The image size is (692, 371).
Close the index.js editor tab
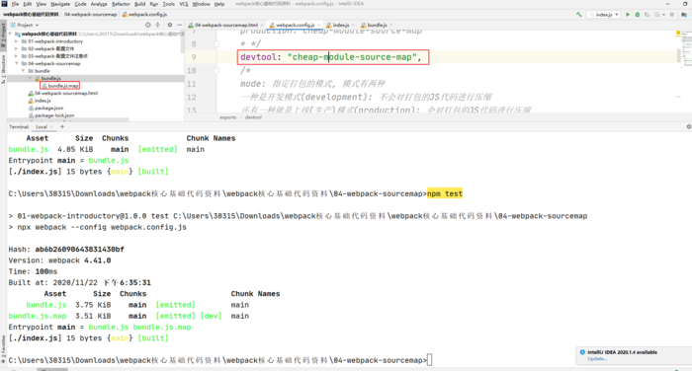click(x=353, y=25)
